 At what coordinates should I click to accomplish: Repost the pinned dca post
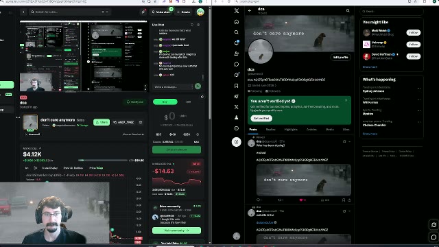281,200
